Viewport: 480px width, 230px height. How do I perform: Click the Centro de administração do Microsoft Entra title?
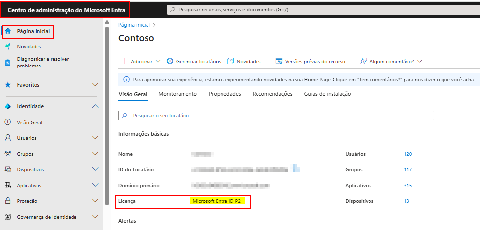tap(67, 10)
